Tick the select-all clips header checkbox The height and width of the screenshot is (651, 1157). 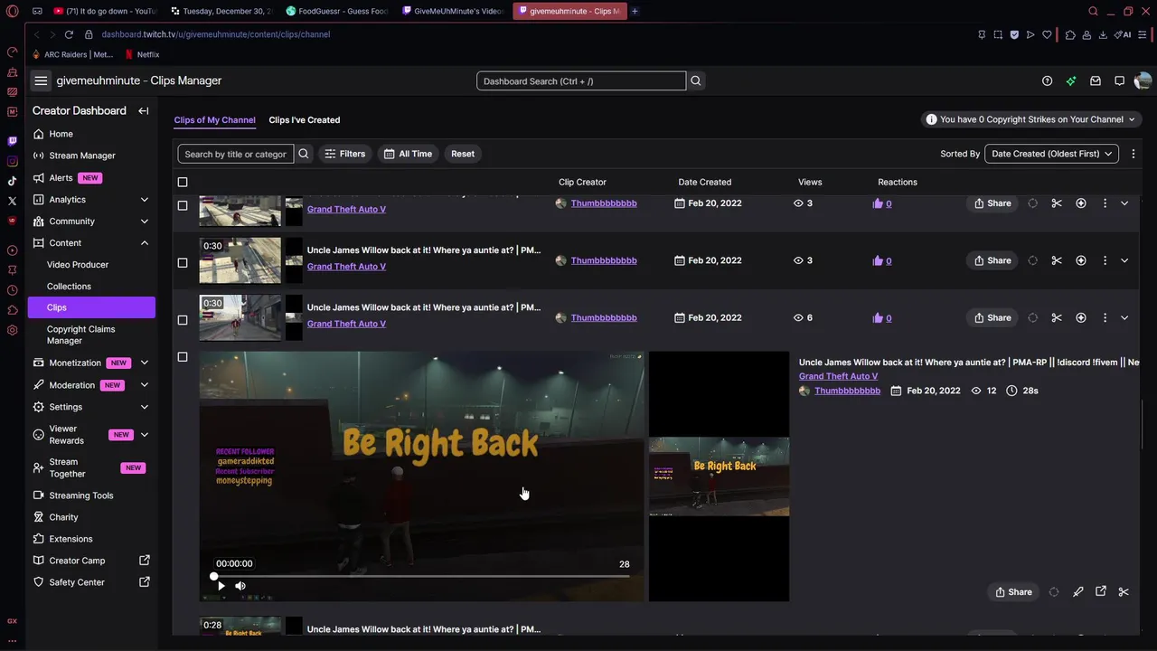click(x=183, y=182)
